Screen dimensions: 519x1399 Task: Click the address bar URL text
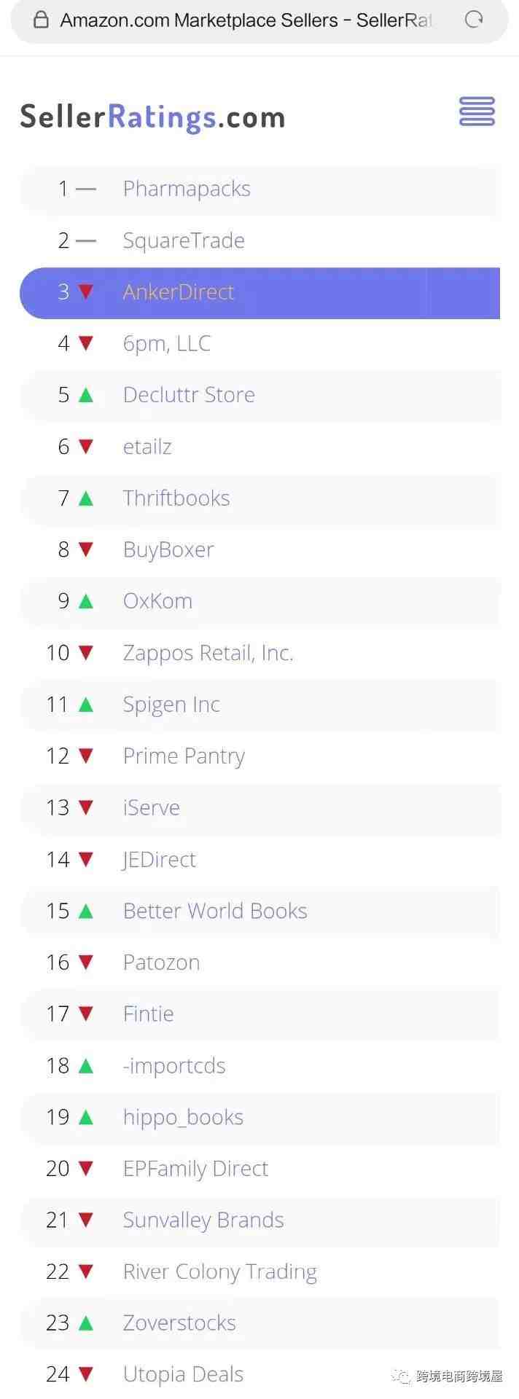click(x=246, y=20)
